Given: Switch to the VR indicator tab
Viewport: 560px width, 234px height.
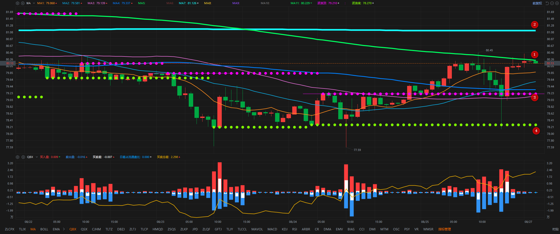Looking at the screenshot, I should 416,229.
